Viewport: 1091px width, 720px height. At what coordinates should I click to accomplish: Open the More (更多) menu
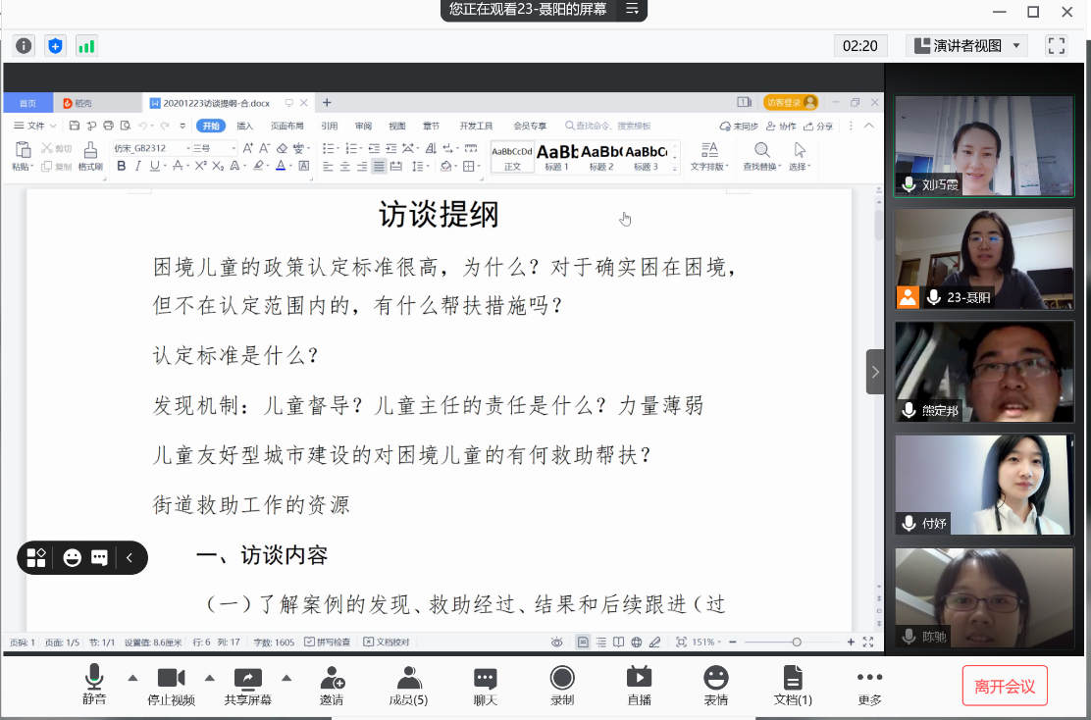(x=869, y=686)
